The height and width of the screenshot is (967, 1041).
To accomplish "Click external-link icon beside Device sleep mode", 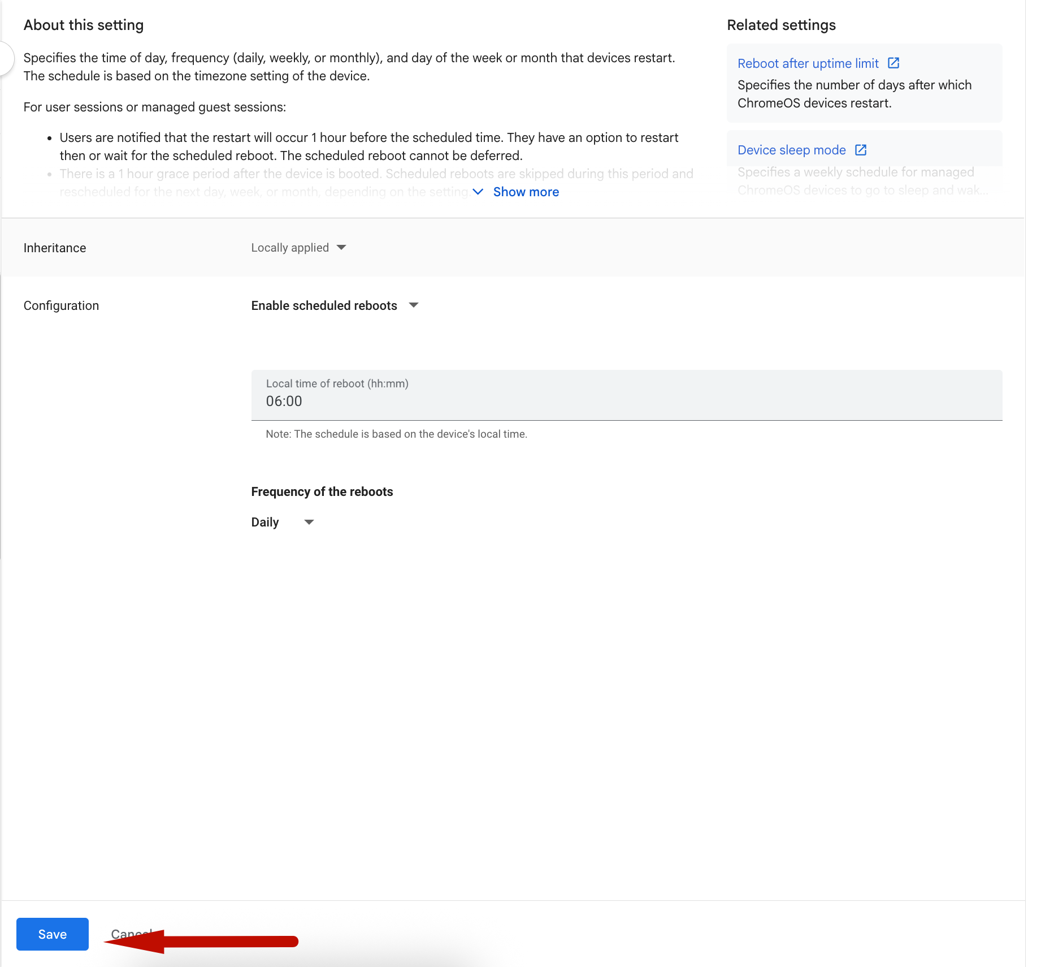I will tap(861, 150).
